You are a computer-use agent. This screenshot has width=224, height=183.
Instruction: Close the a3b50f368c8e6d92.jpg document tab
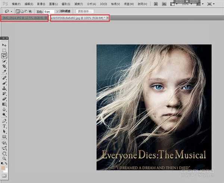[108, 18]
